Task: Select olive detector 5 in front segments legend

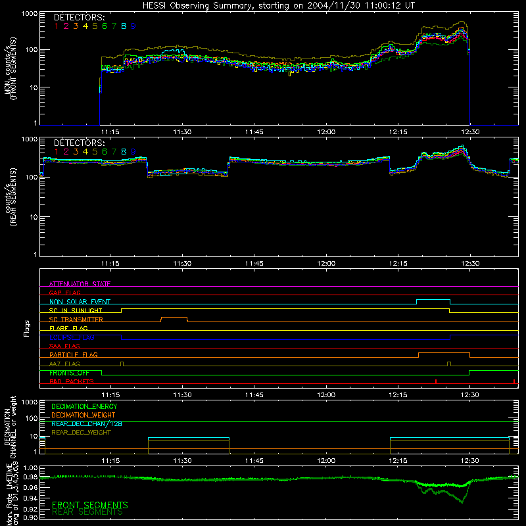Action: [95, 26]
